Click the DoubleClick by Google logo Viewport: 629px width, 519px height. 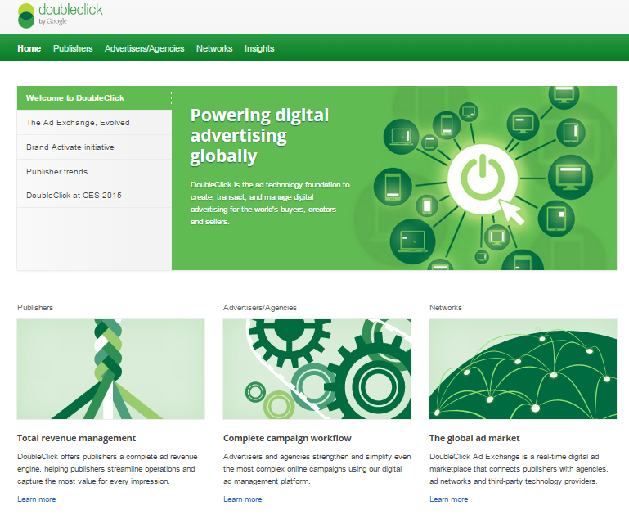click(x=60, y=15)
